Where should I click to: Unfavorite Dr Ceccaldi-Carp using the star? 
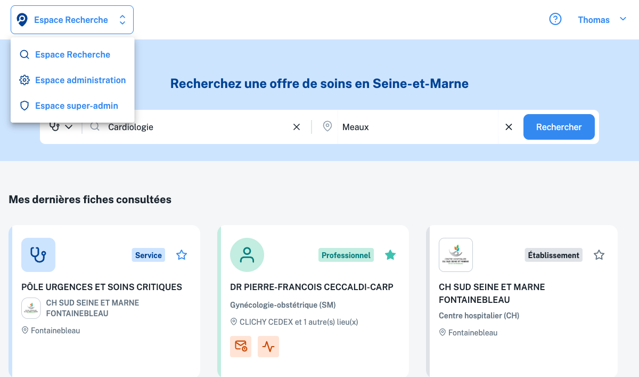coord(390,255)
